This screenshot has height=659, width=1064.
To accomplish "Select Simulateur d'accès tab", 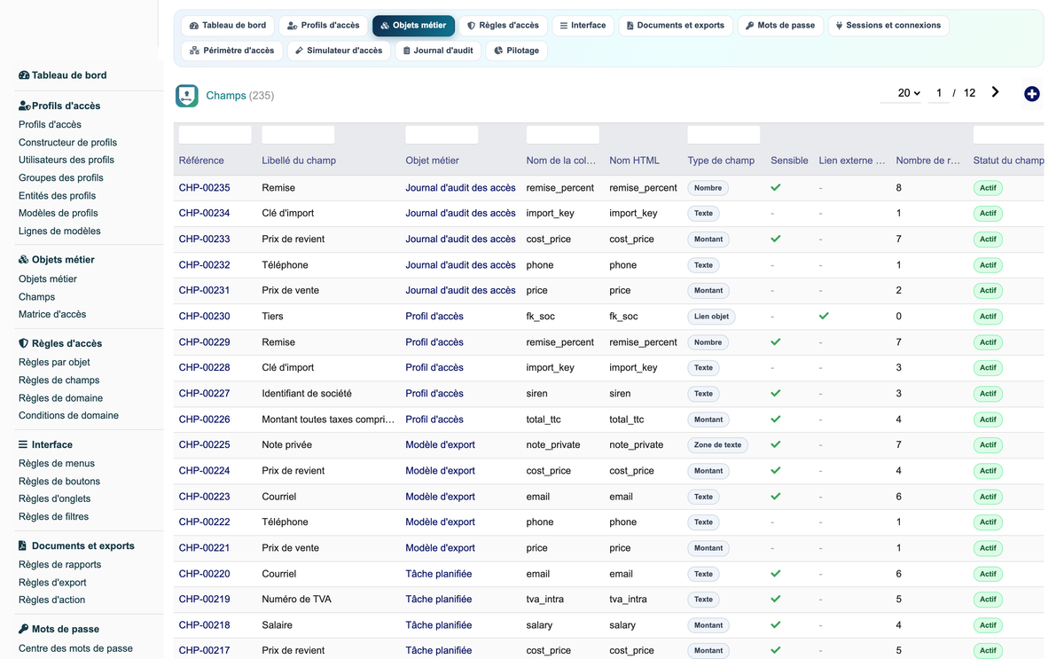I will (x=339, y=51).
